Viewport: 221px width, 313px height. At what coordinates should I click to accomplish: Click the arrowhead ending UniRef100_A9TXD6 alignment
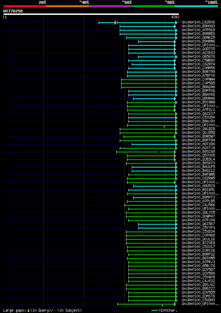[x=176, y=144]
